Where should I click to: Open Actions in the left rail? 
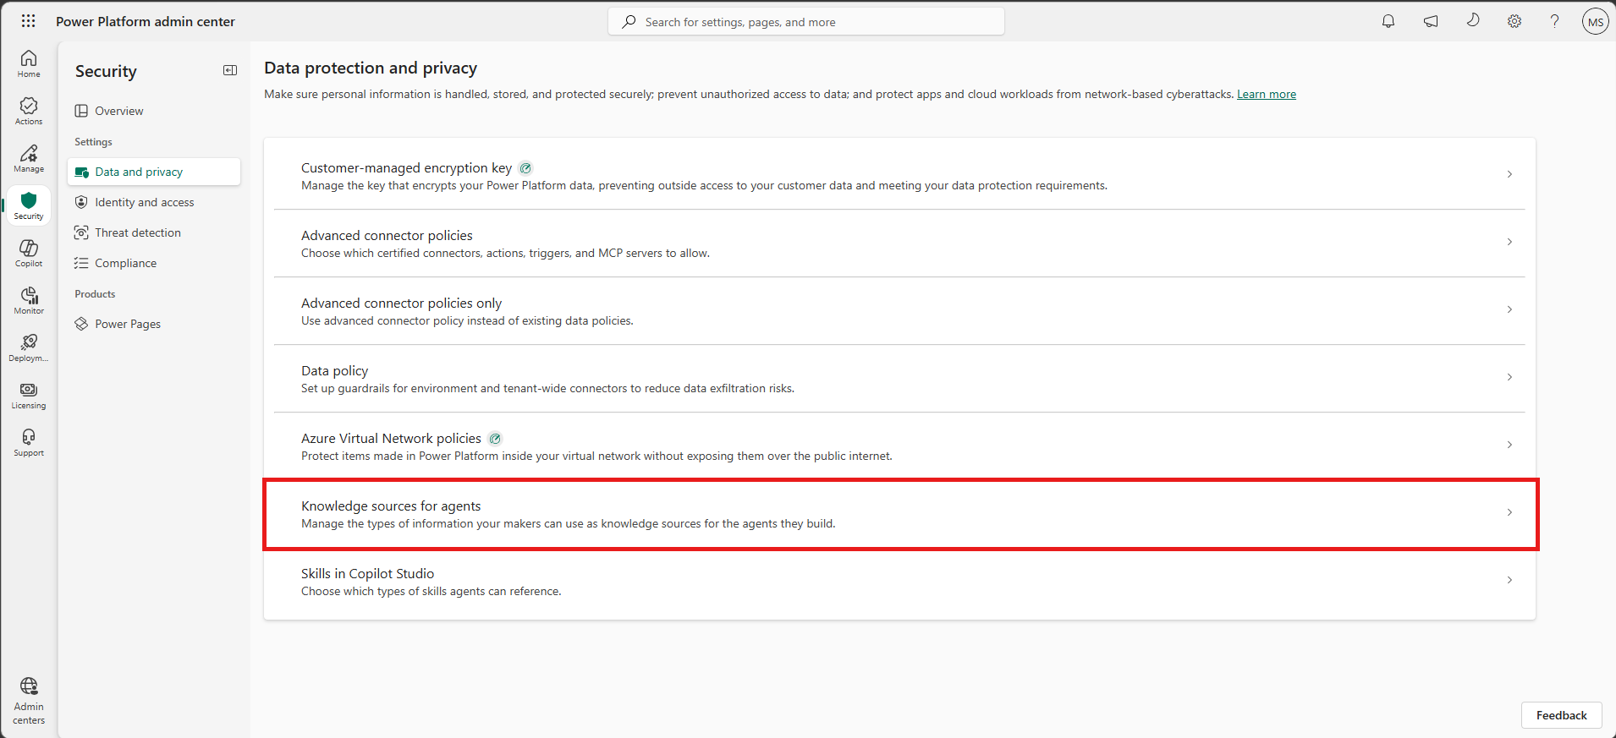pyautogui.click(x=29, y=111)
